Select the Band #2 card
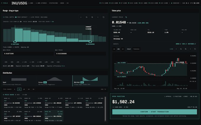The image size is (201, 125). [x=33, y=103]
